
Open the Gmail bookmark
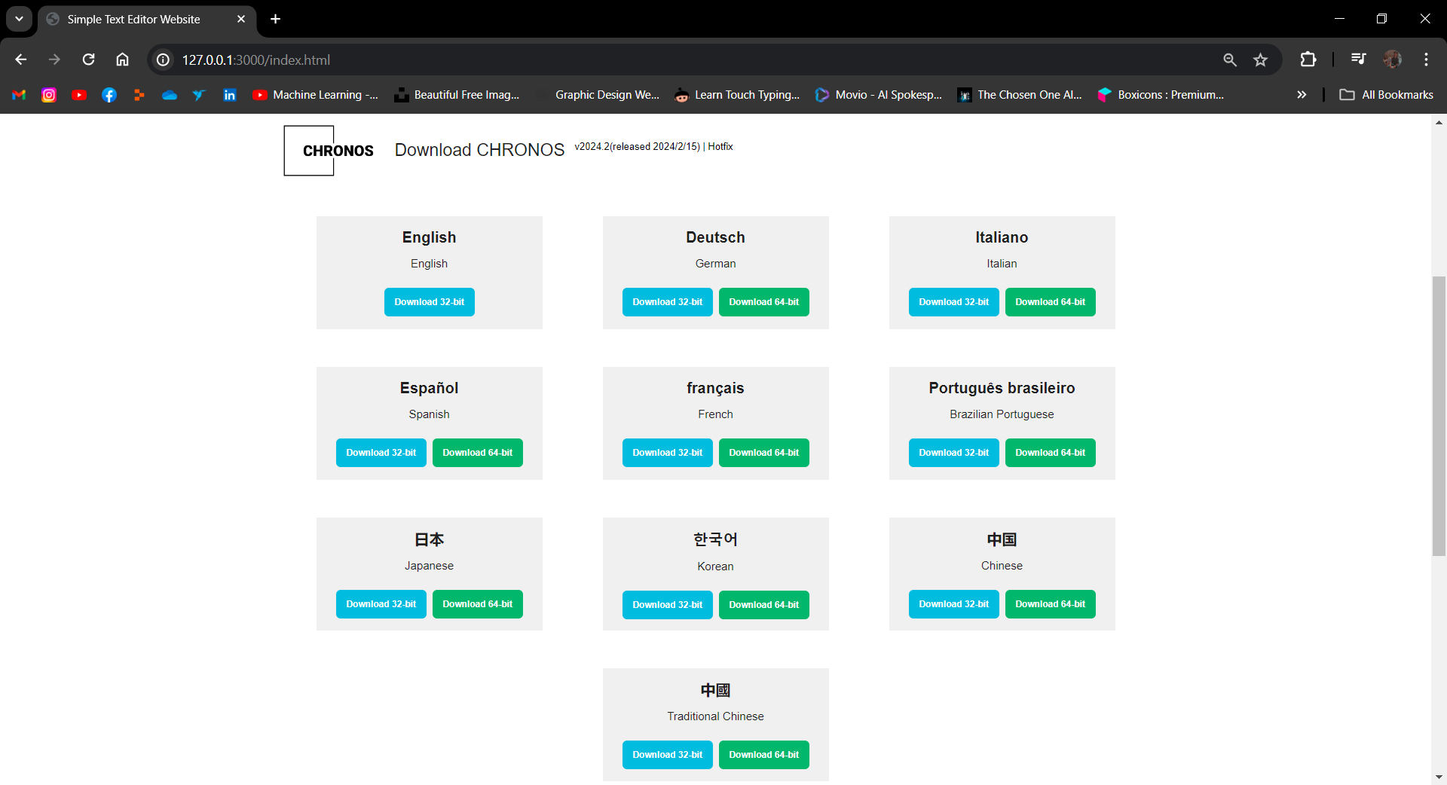point(19,95)
